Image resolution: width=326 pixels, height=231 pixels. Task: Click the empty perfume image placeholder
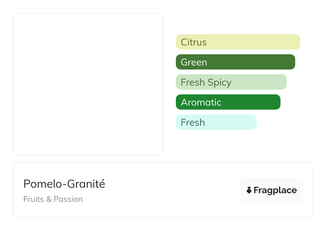point(88,84)
